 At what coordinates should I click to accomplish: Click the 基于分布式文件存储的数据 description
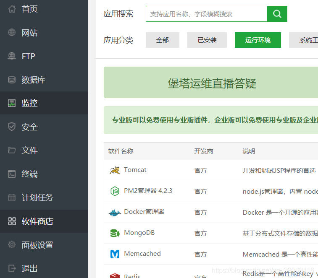(x=280, y=233)
